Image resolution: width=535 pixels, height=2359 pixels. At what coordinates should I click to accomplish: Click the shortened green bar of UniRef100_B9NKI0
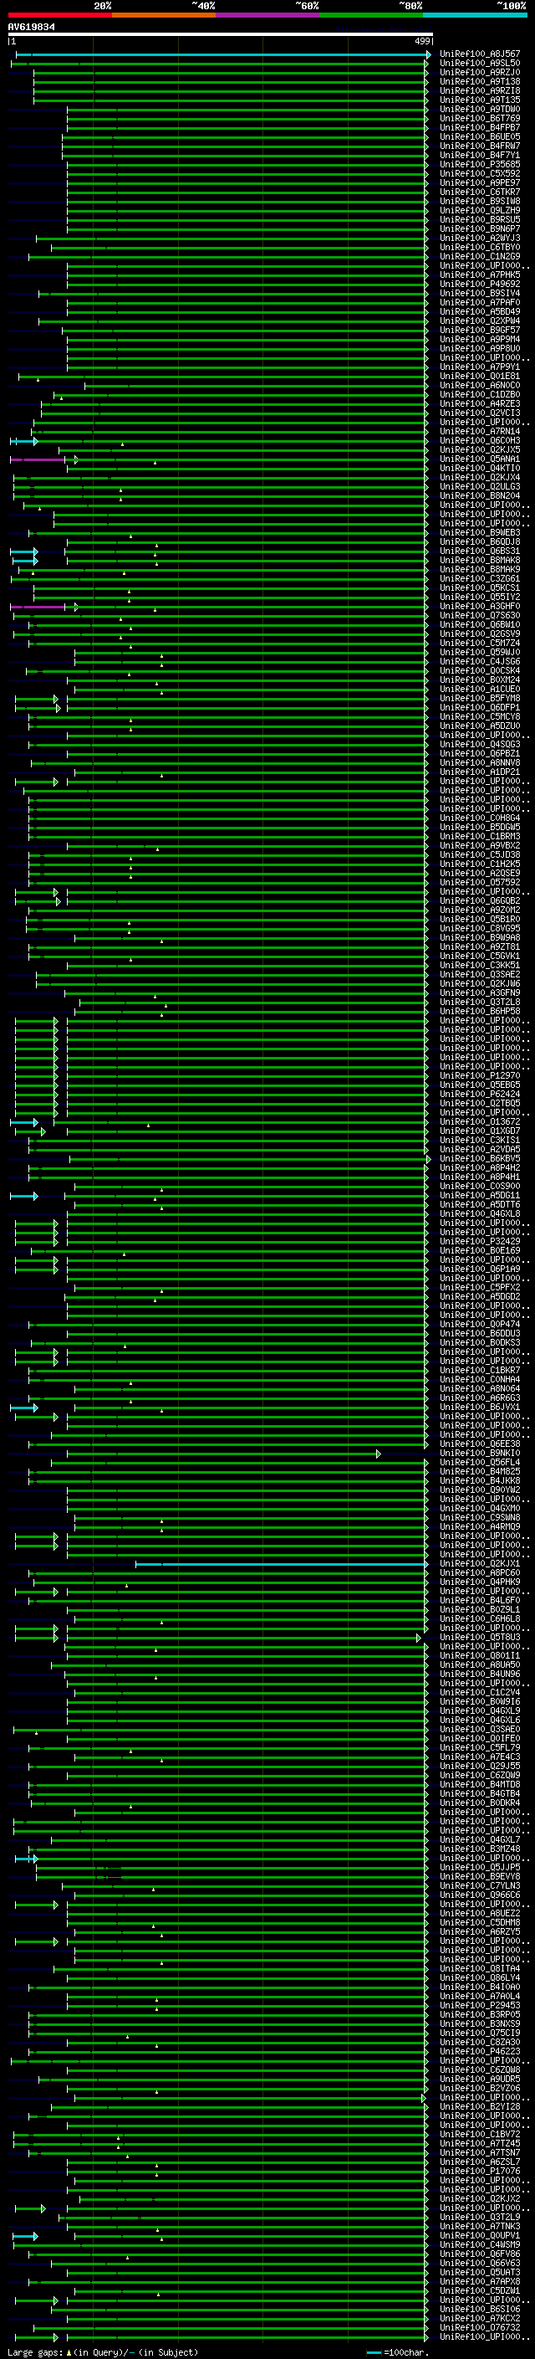coord(224,1454)
